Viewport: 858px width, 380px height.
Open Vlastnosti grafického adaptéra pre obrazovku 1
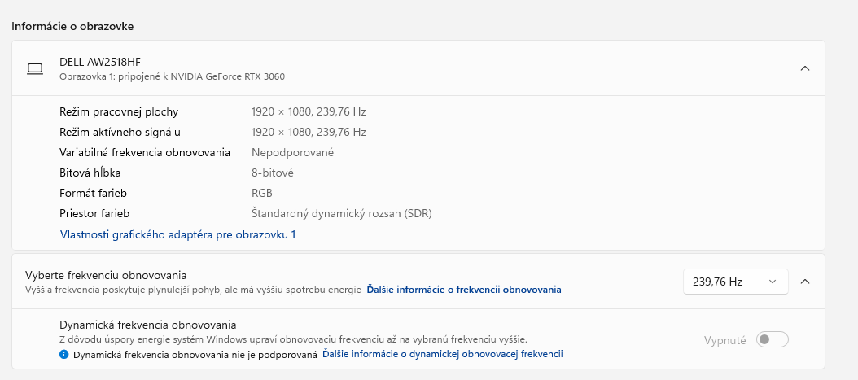(x=177, y=234)
